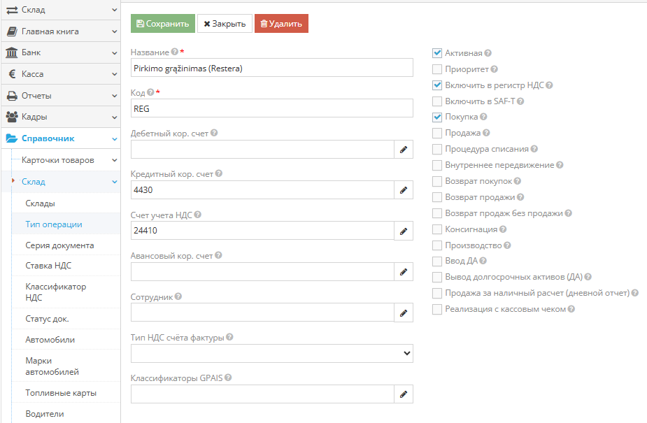
Task: Click pencil icon for Авансовый кор. счет
Action: coord(404,272)
